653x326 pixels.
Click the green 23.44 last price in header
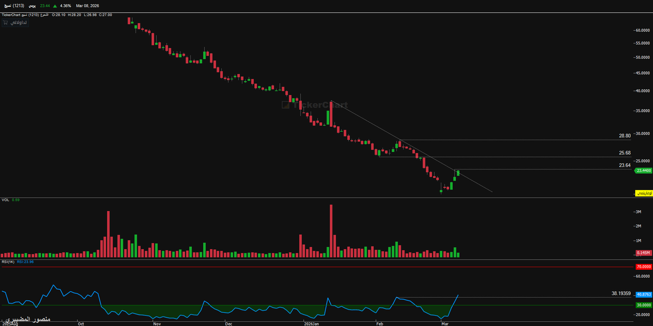tap(45, 6)
